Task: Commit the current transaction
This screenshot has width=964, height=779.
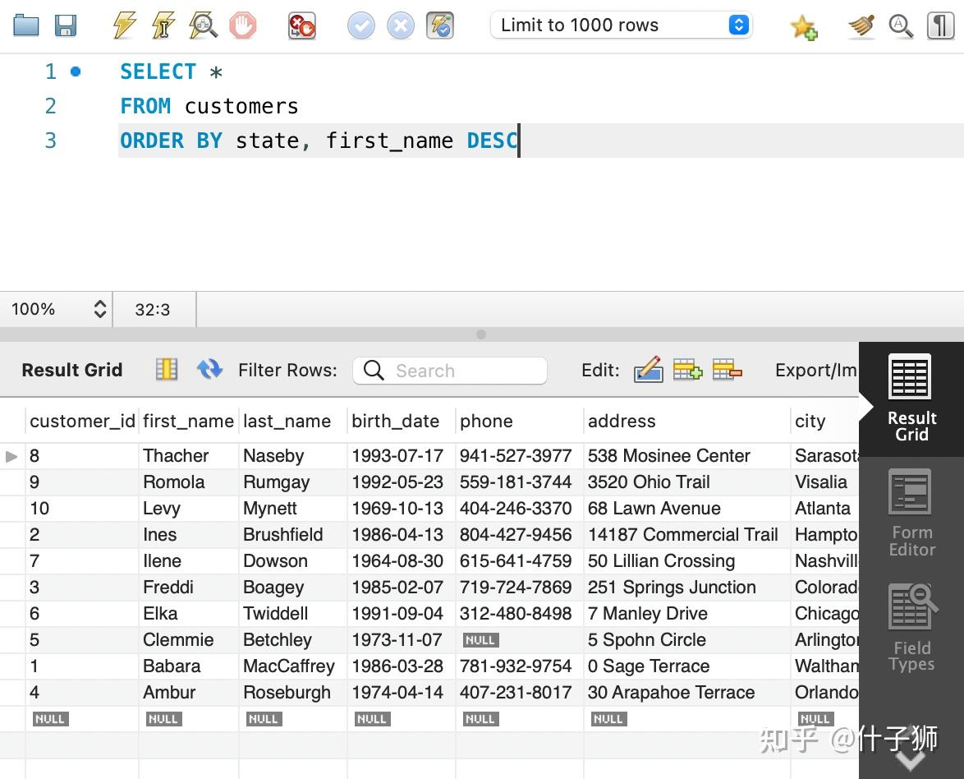Action: pyautogui.click(x=360, y=25)
